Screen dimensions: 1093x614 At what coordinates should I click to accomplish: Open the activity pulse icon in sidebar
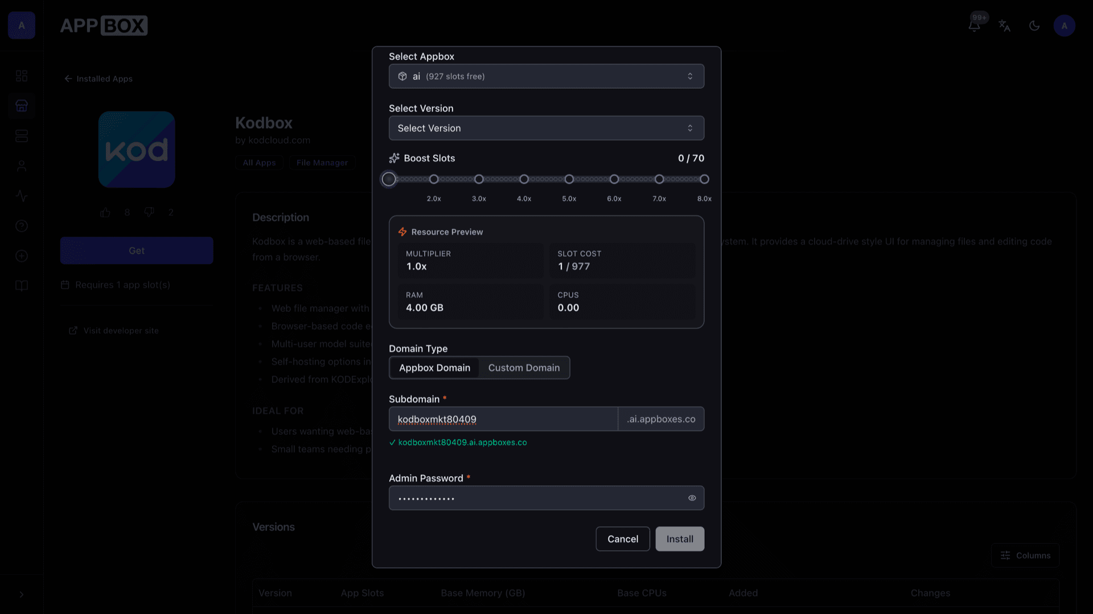click(x=22, y=196)
